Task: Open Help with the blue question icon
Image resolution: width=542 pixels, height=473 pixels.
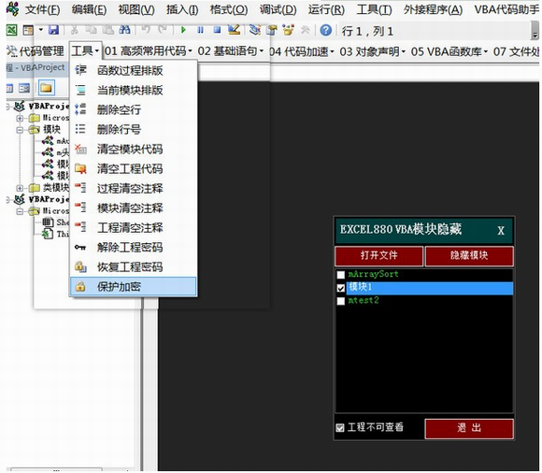Action: point(325,31)
